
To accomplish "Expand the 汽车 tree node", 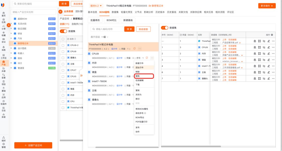I will click(x=11, y=38).
